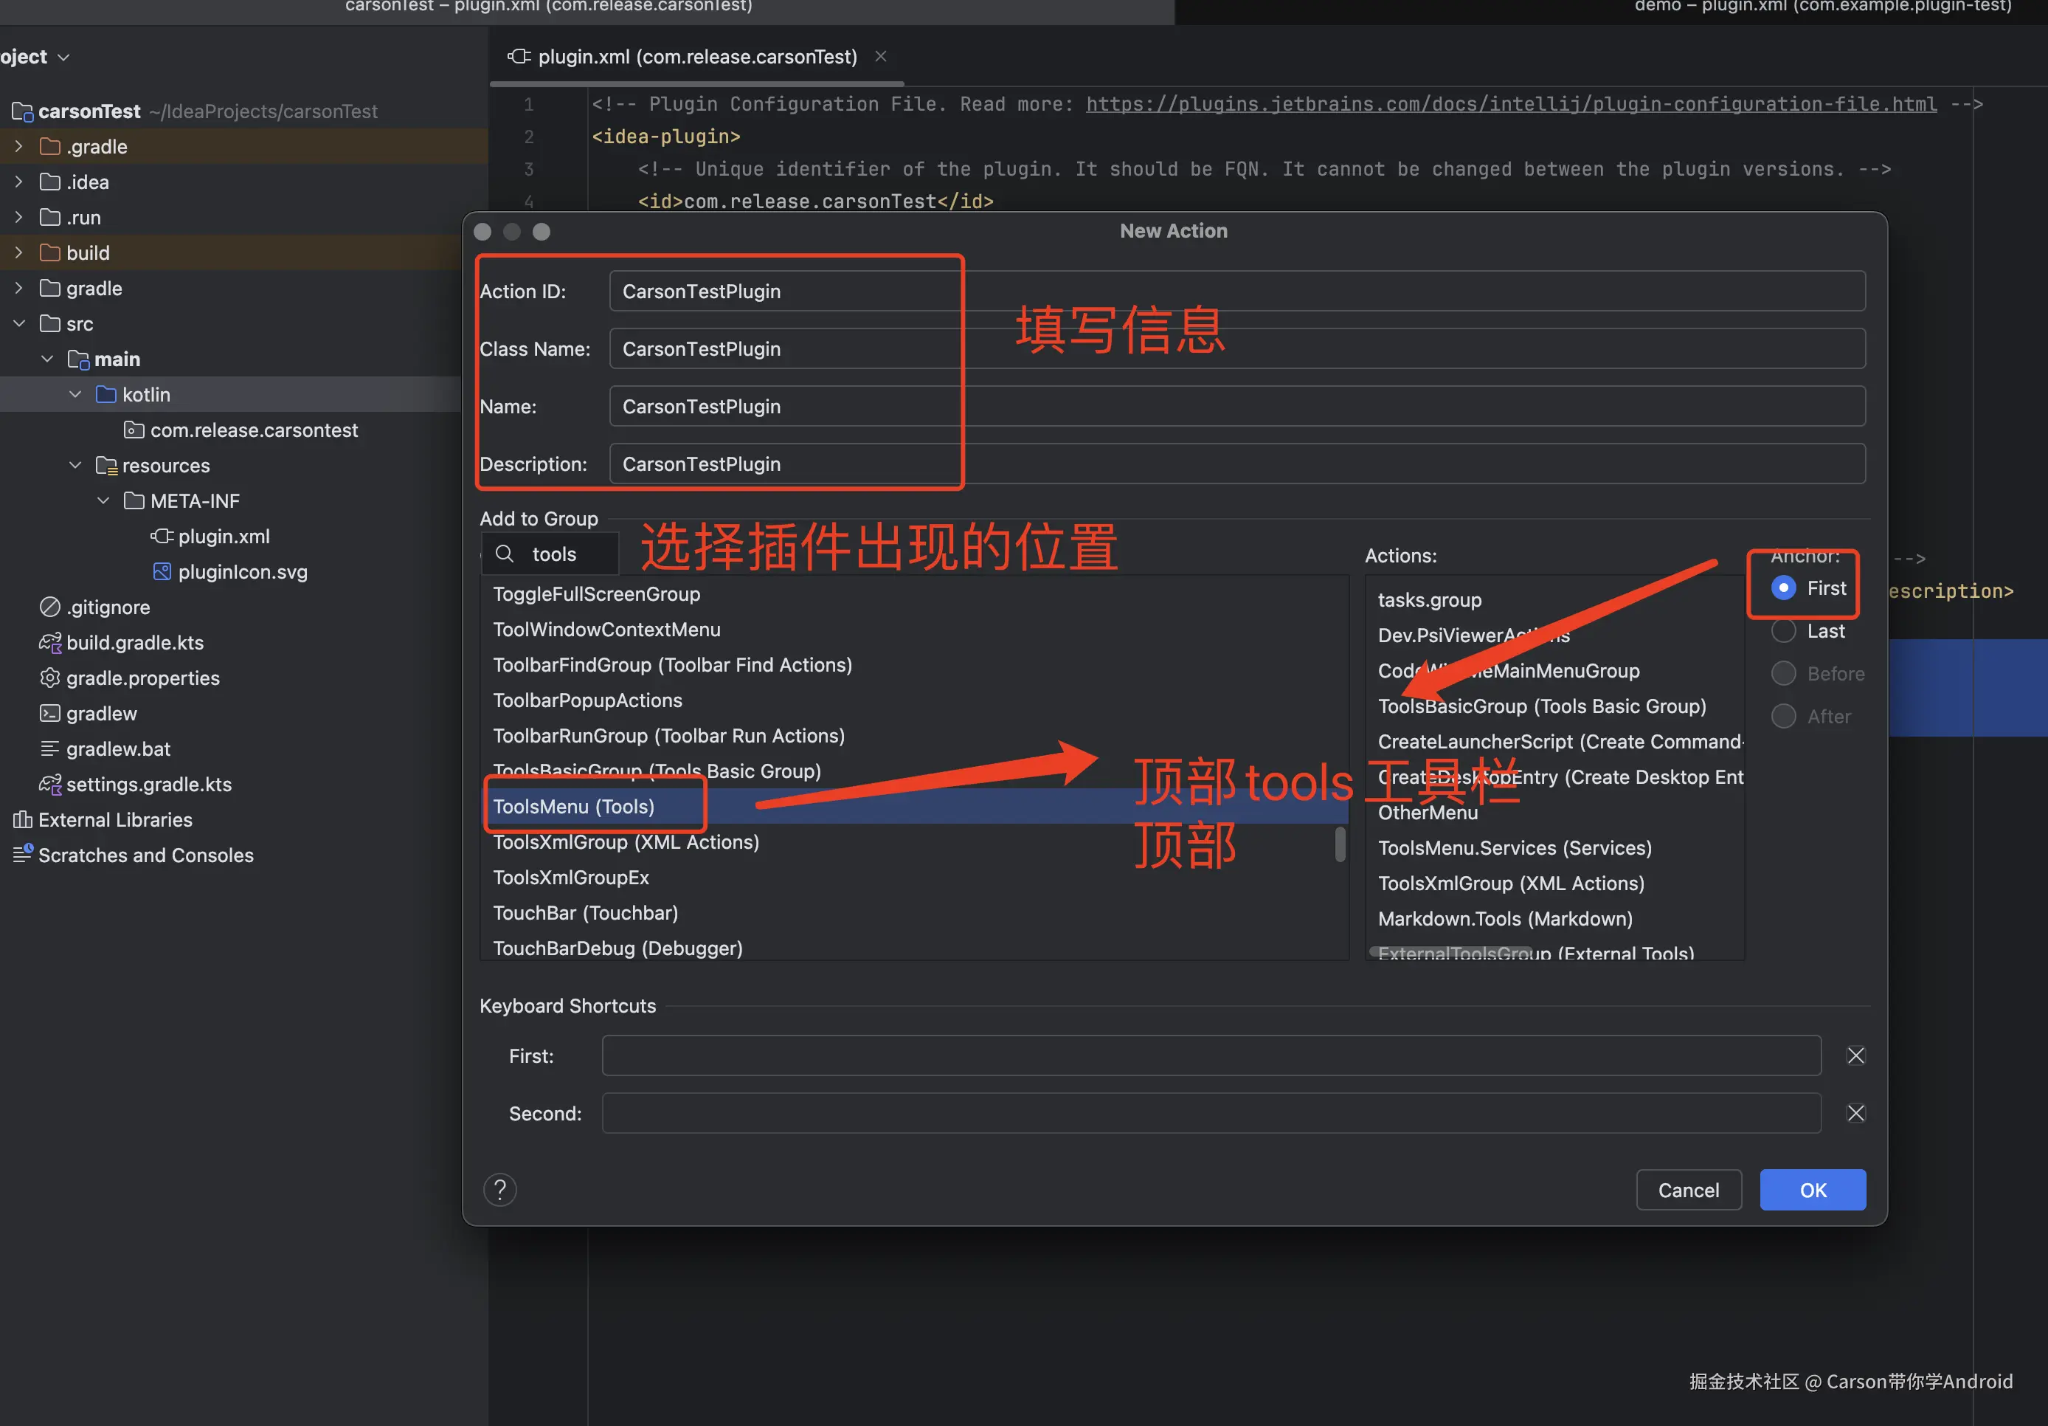
Task: Click the plugin.xml plug icon in project tree
Action: pyautogui.click(x=162, y=537)
